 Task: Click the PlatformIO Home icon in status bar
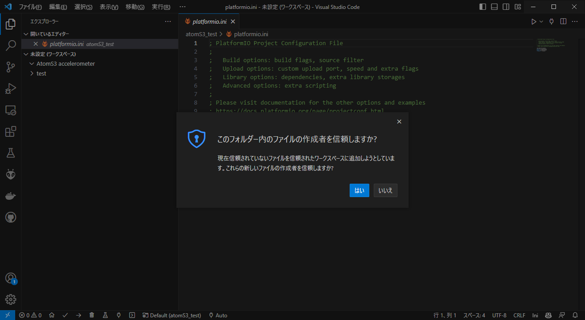(52, 315)
